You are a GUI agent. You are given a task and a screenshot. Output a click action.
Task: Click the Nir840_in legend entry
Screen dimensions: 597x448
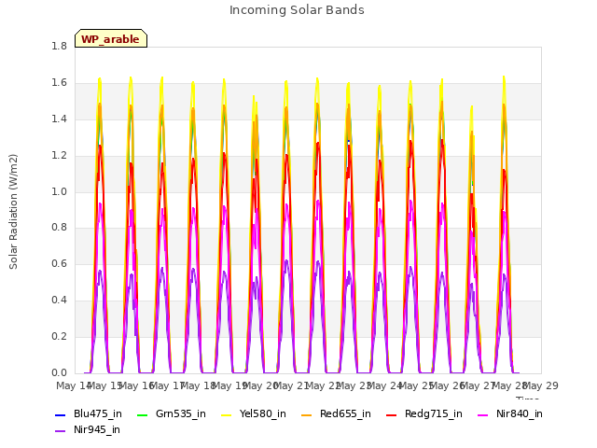(510, 413)
